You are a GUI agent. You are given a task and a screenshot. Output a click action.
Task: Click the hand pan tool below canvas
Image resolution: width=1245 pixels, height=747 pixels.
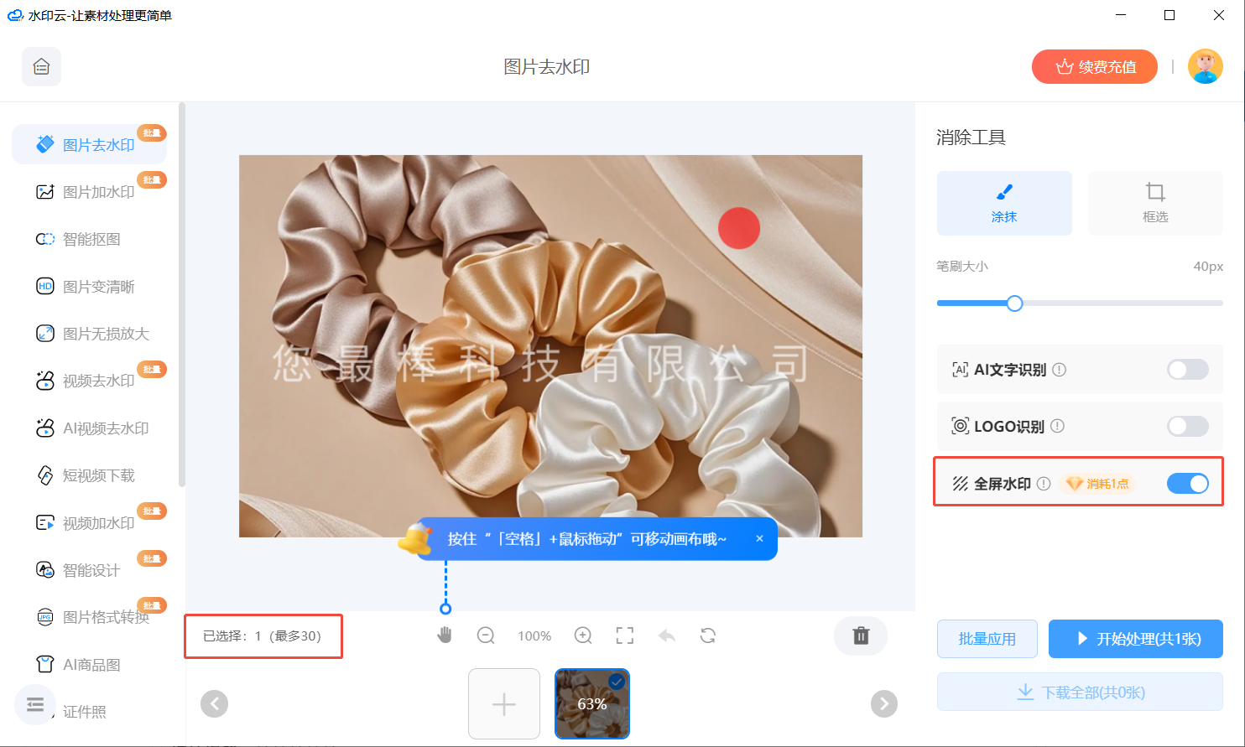point(445,635)
